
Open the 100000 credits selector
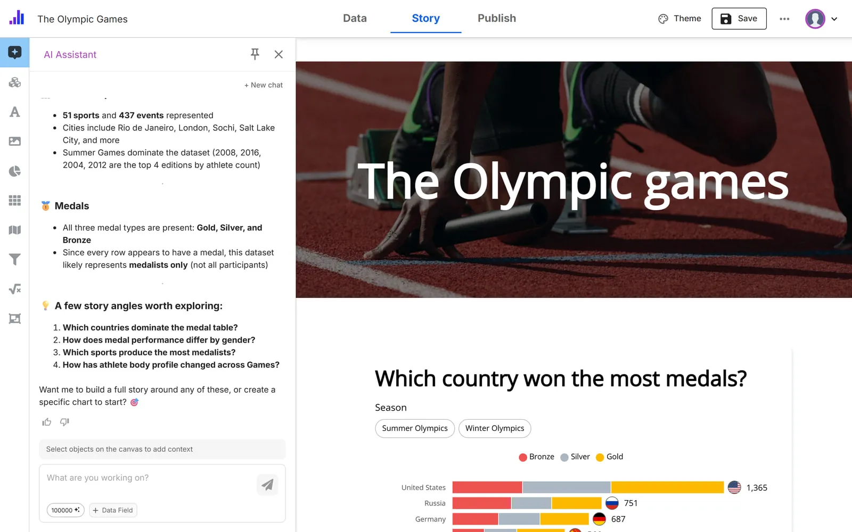click(65, 510)
